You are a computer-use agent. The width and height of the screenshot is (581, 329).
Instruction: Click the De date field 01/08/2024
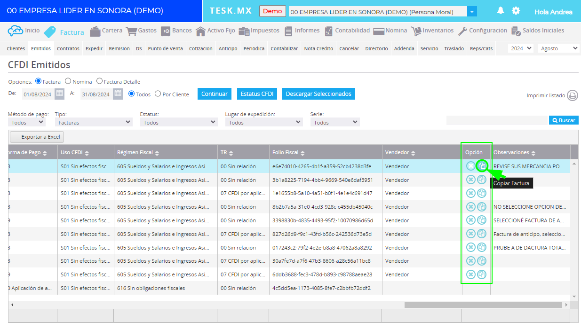[38, 94]
